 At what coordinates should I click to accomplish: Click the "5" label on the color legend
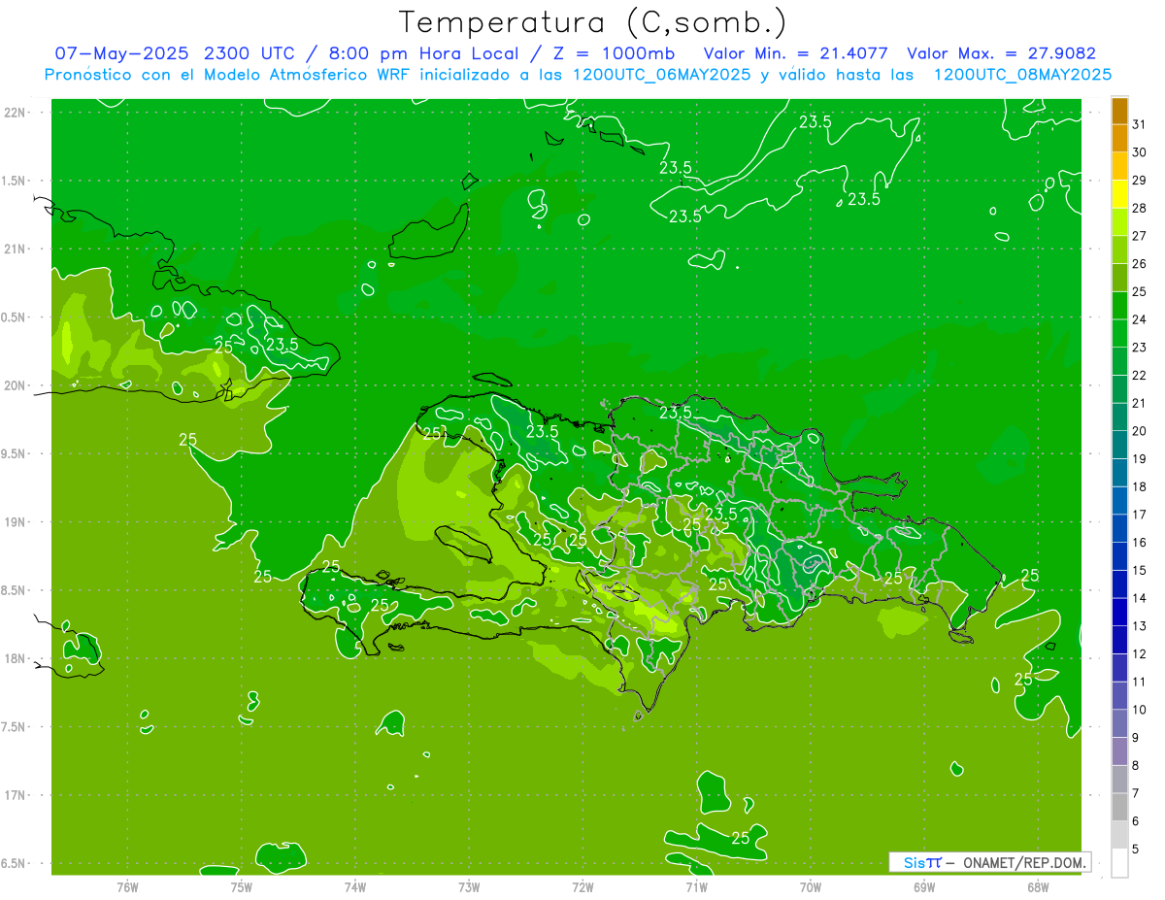point(1136,850)
